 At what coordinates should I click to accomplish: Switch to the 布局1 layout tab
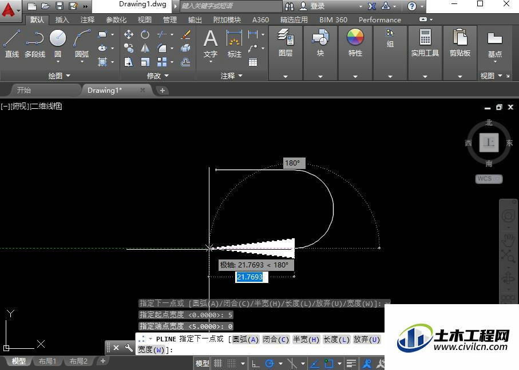point(47,361)
